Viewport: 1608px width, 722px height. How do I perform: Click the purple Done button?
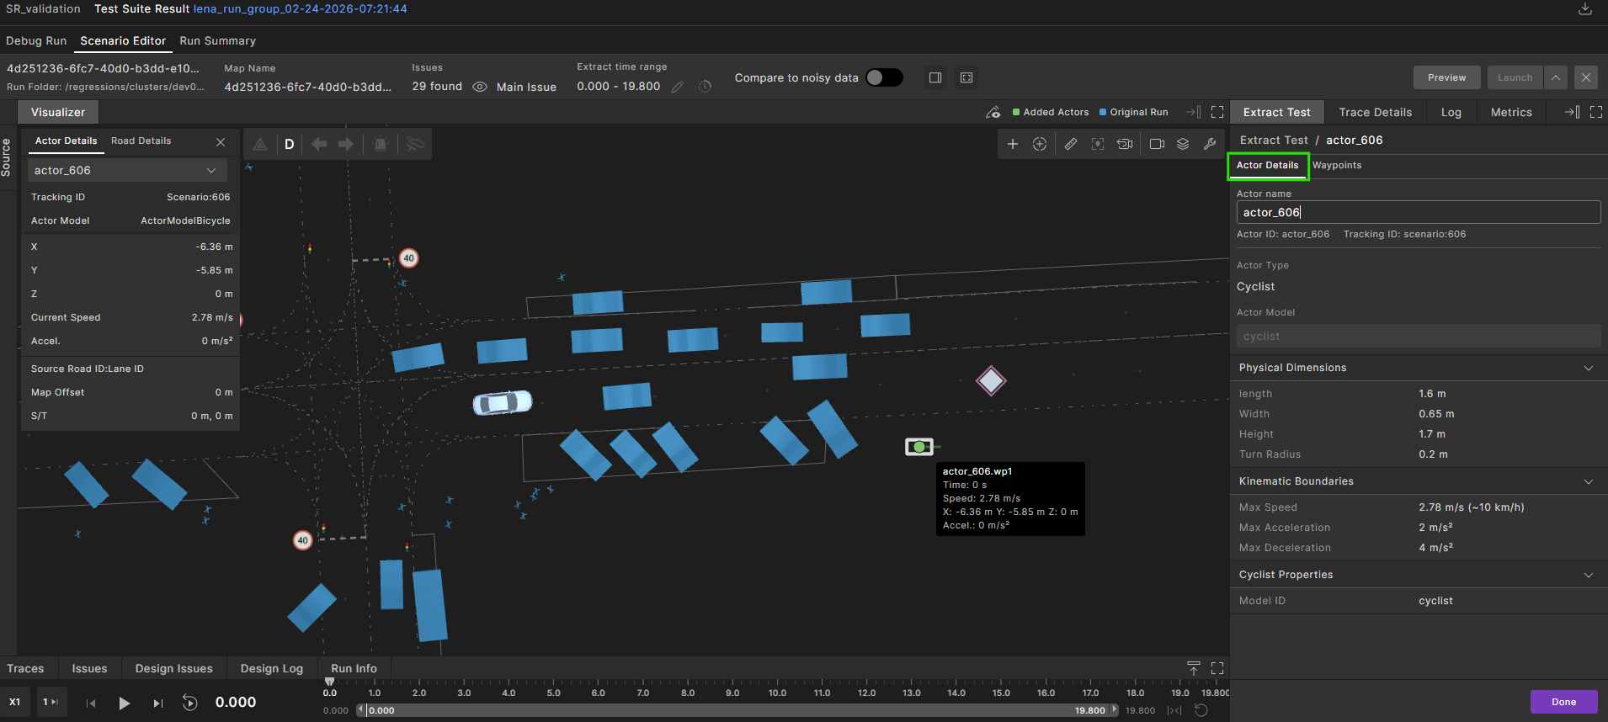[x=1563, y=702]
